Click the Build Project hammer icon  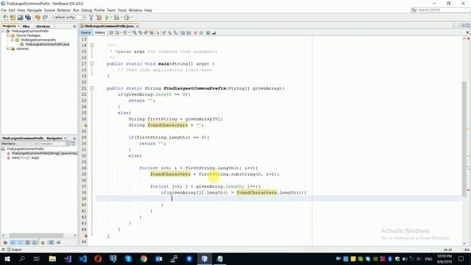(91, 18)
